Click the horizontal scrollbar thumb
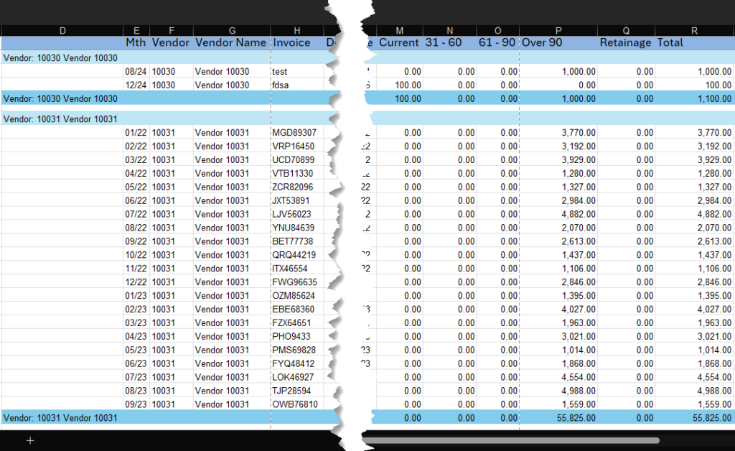This screenshot has height=451, width=735. click(x=511, y=441)
